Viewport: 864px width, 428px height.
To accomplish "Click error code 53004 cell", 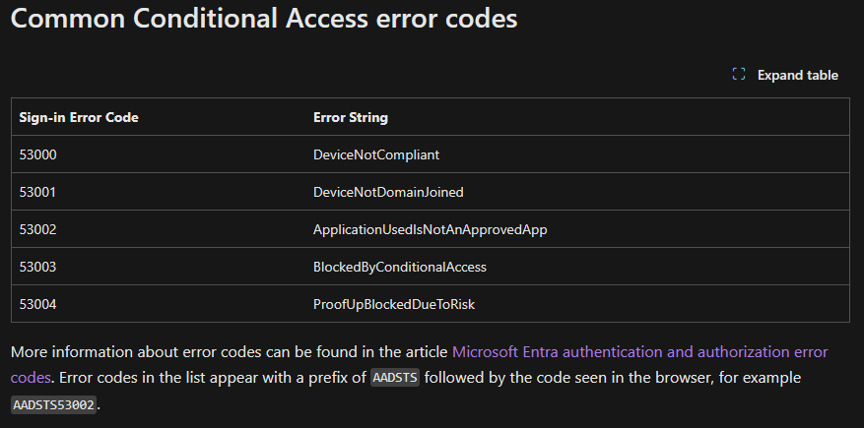I will (40, 304).
